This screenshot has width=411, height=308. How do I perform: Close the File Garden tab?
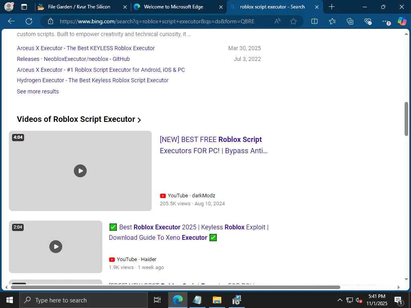(125, 7)
